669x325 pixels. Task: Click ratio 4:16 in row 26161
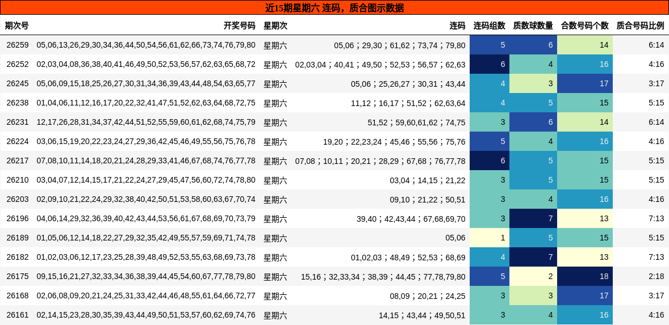point(656,315)
